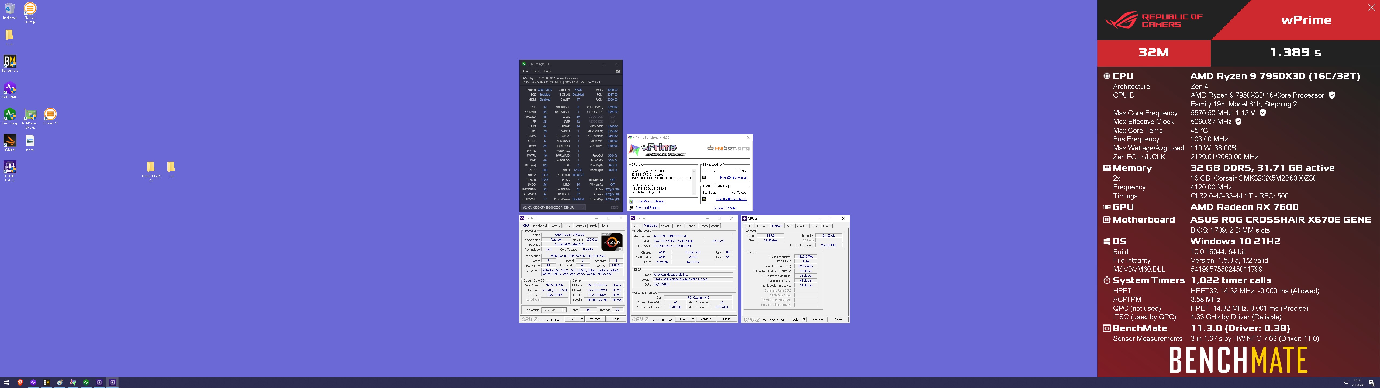Open the Roskakori recycle bin icon
This screenshot has height=388, width=1380.
(x=10, y=11)
